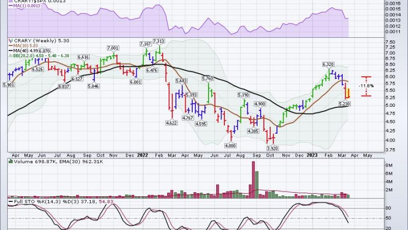Click the 80 level on stochastic axis
Screen dimensions: 408x230
pyautogui.click(x=388, y=208)
